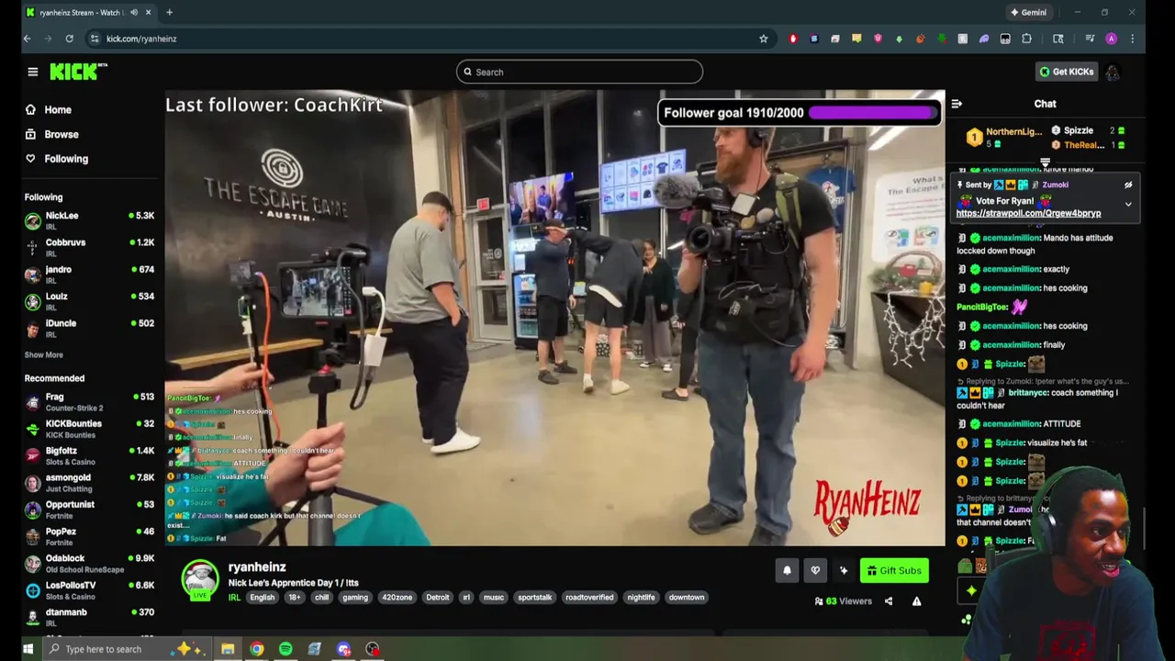Click the sparkle icon beside Gift Subs

click(844, 570)
